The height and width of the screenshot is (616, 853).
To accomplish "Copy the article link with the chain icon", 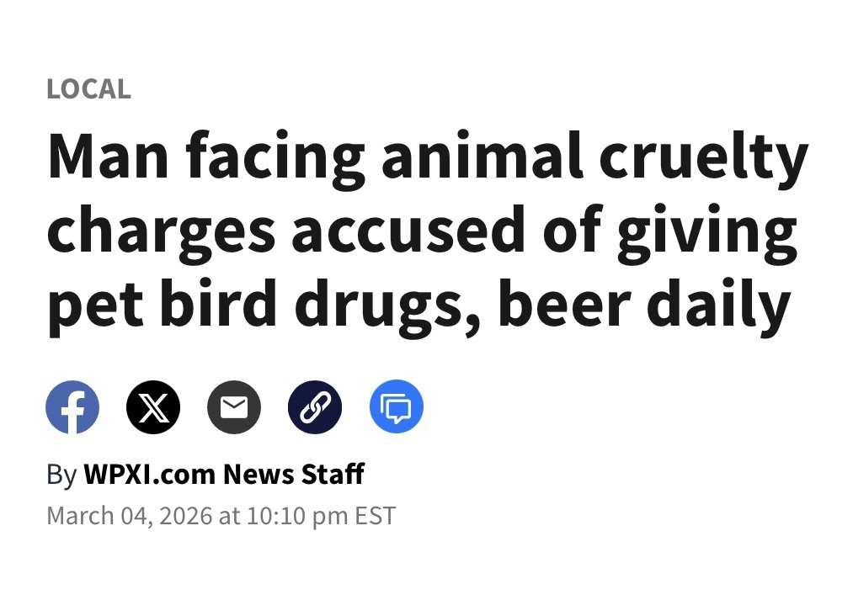I will (315, 407).
